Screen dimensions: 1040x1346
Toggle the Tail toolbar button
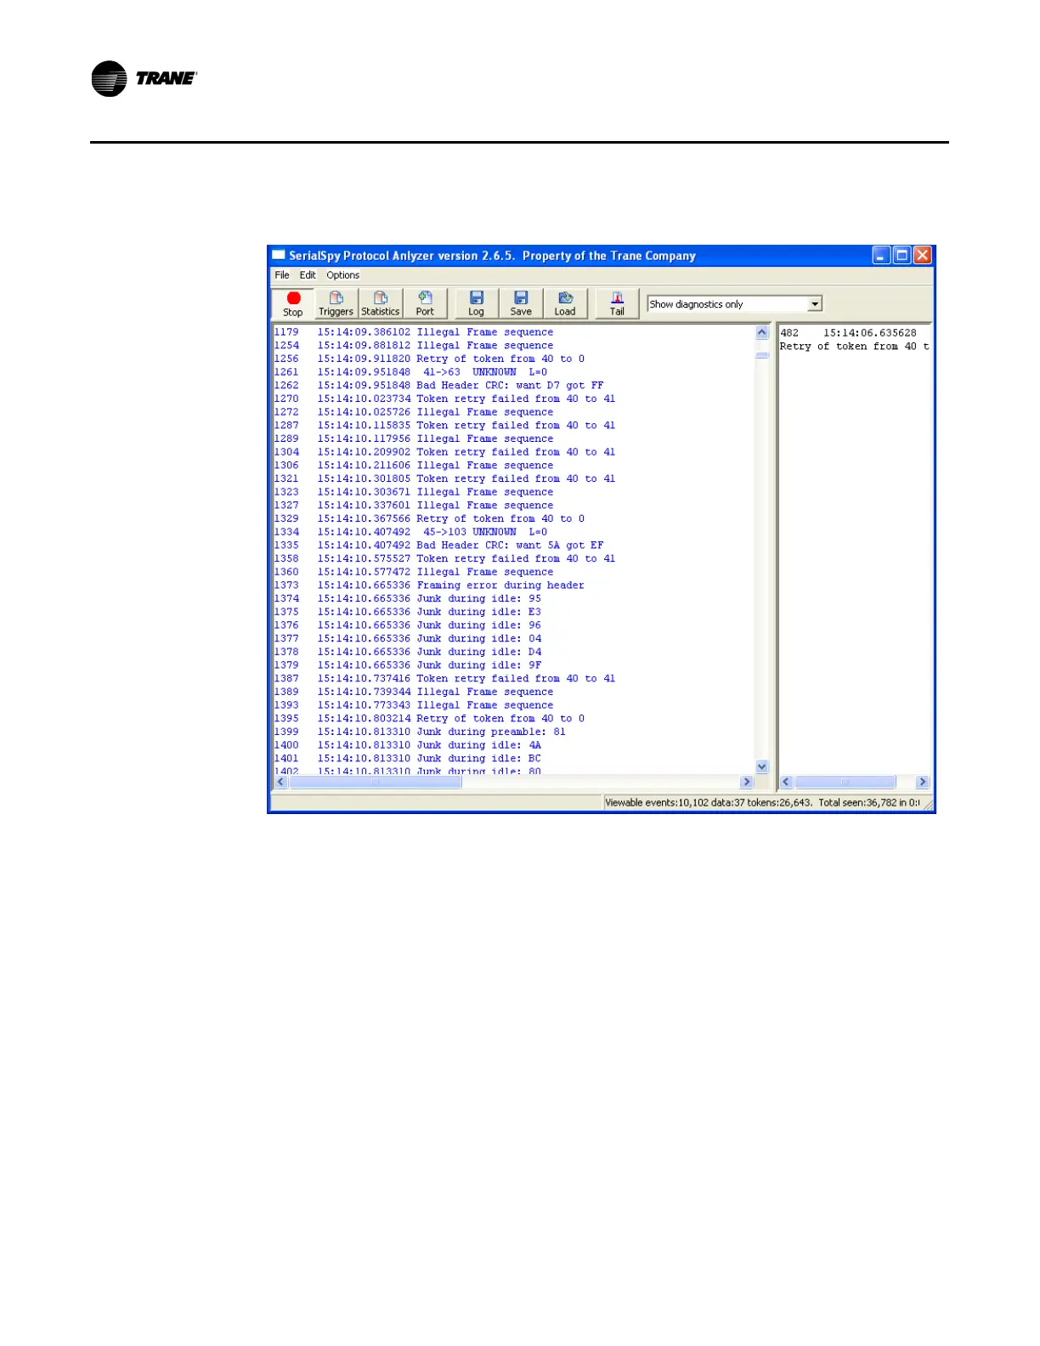point(617,303)
